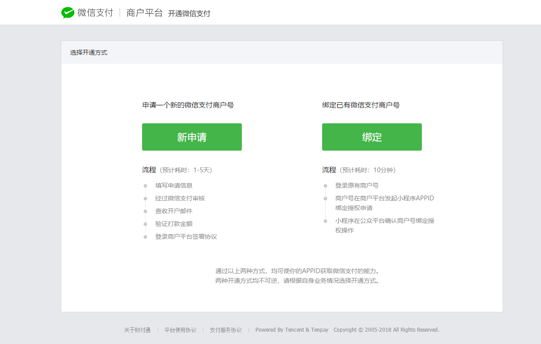Click 申请一个新的微信支付商户号 heading
Image resolution: width=541 pixels, height=344 pixels.
(x=188, y=105)
